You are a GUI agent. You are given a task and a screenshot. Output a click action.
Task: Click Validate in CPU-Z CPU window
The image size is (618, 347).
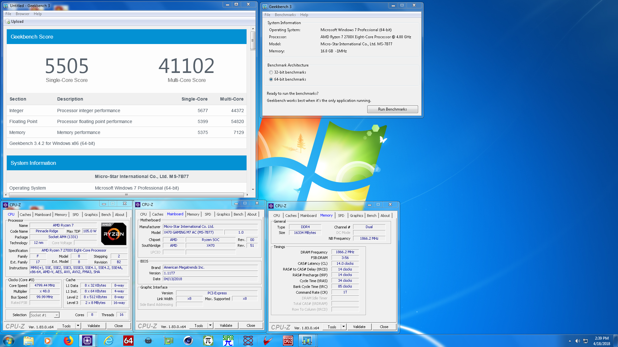coord(94,326)
